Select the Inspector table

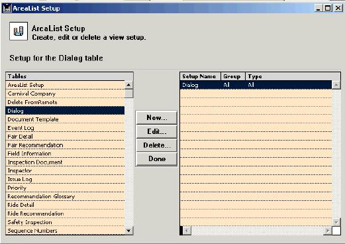pyautogui.click(x=65, y=170)
